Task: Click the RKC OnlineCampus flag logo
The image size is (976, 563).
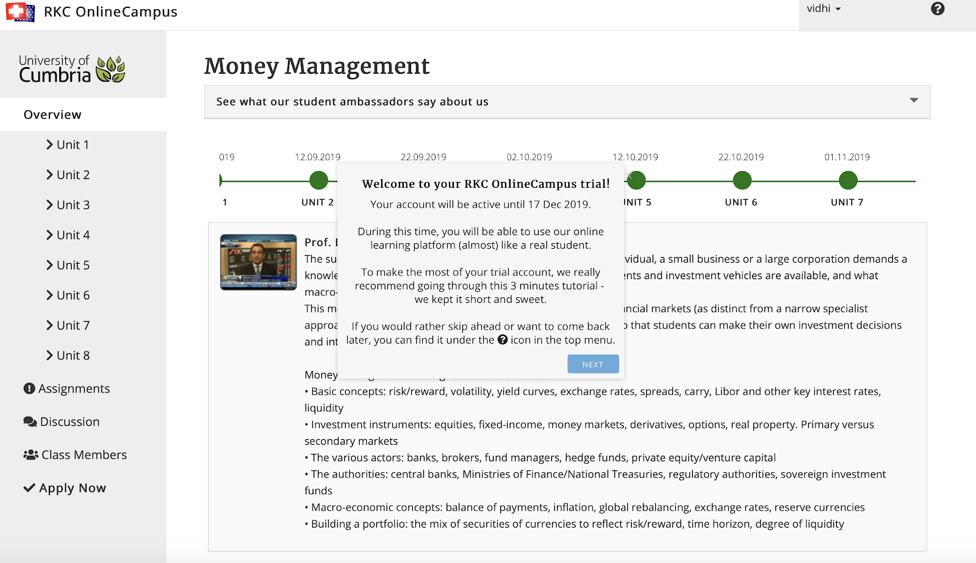Action: coord(20,12)
